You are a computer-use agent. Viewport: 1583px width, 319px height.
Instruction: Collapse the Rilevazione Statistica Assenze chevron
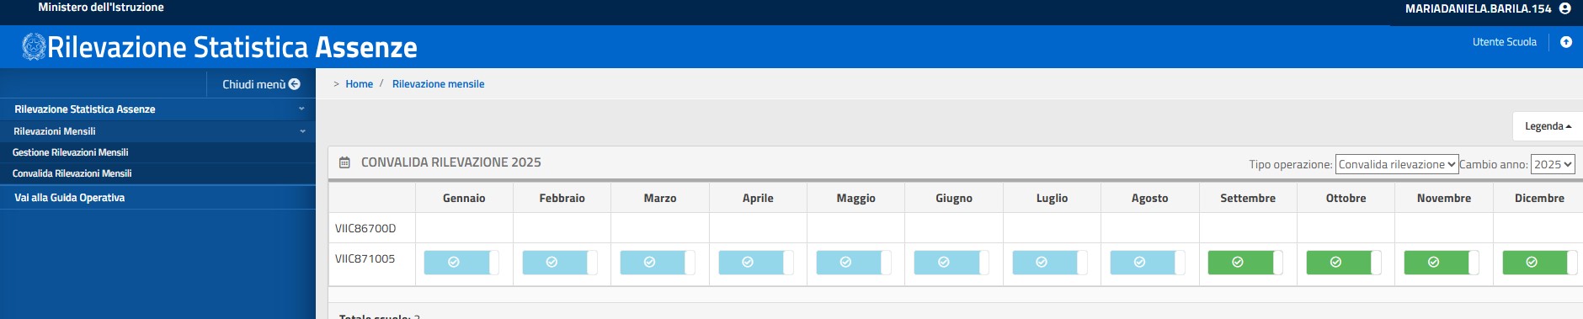[301, 109]
